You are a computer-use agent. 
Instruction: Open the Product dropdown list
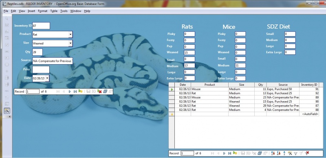point(70,35)
